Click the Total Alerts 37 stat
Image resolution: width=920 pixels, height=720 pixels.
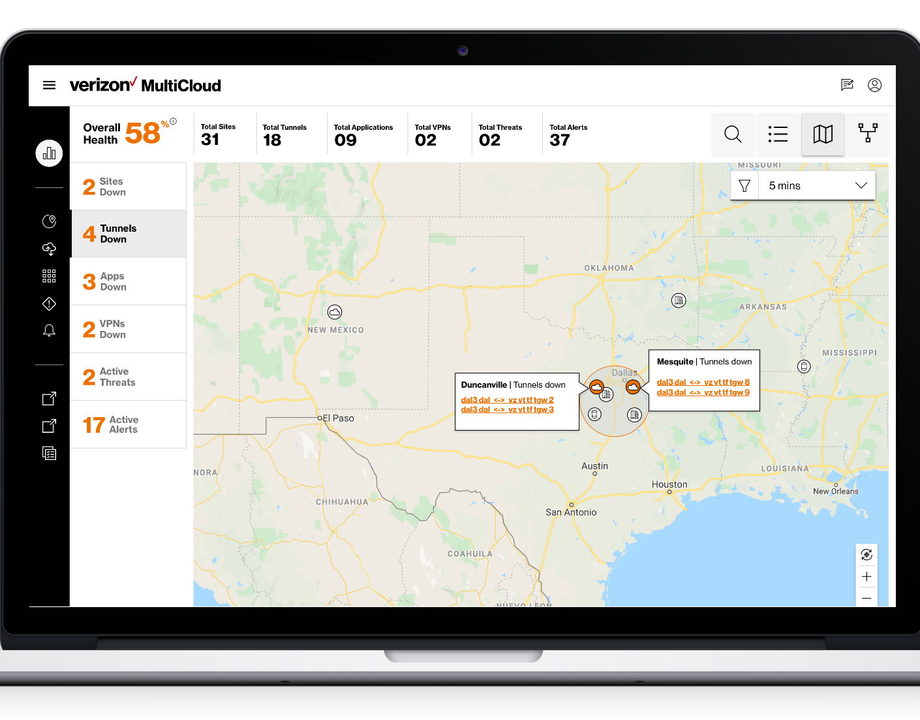pos(568,134)
